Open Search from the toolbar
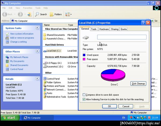Viewport: 161px width, 126px height. pos(41,15)
